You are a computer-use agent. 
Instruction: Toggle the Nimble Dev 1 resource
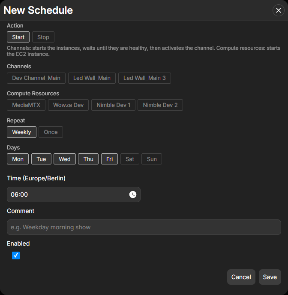tap(113, 105)
